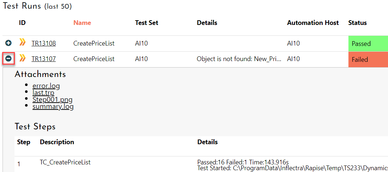Open test run TR13107 link
This screenshot has width=388, height=172.
(x=44, y=59)
